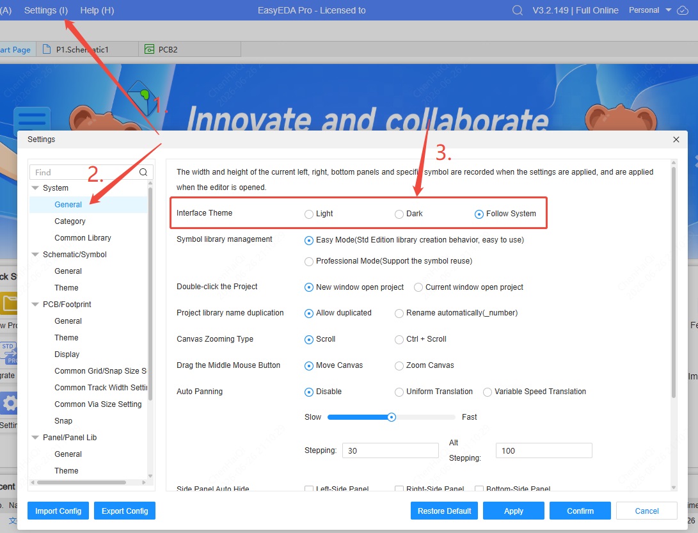Select Professional Mode symbol library management
The width and height of the screenshot is (698, 533).
[309, 261]
